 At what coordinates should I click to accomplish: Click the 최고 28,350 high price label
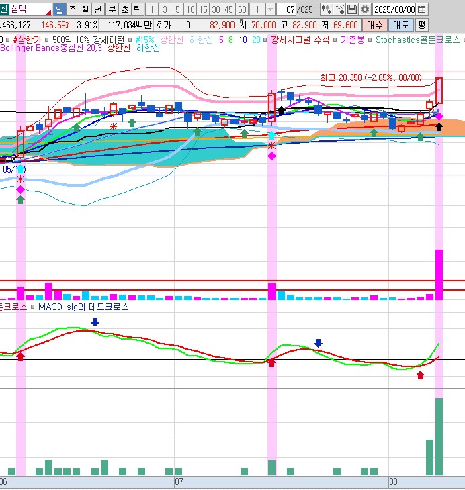tap(370, 77)
